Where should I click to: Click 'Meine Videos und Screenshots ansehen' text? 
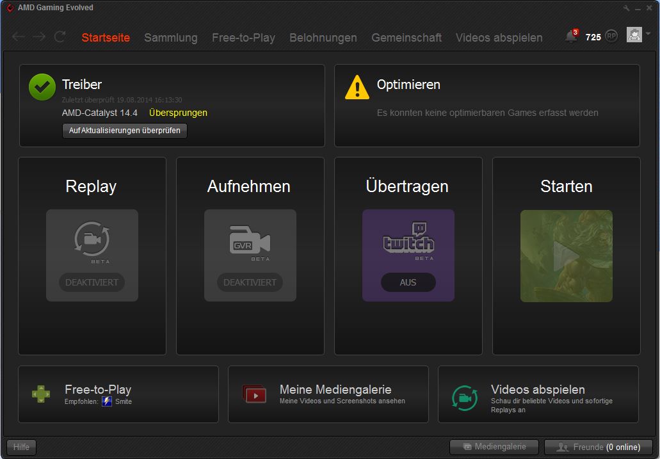tap(342, 401)
